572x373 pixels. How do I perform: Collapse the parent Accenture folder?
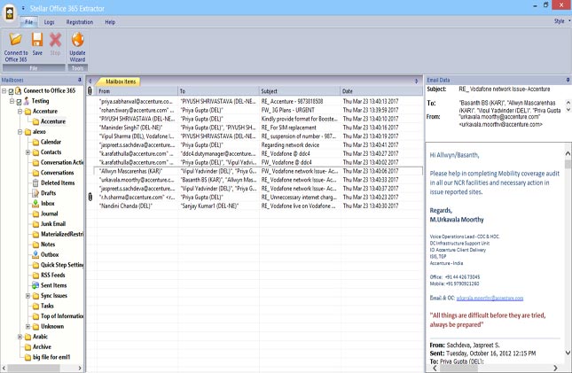[20, 112]
